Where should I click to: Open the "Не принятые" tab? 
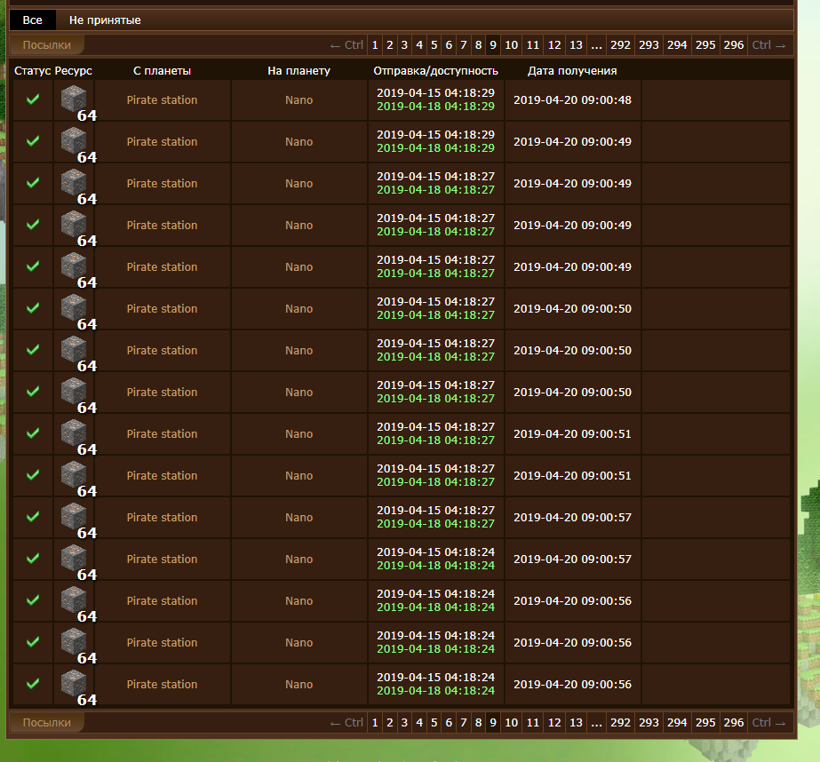(105, 20)
